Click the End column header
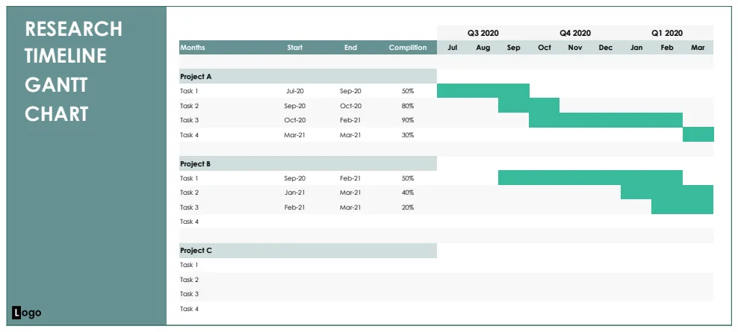738x332 pixels. [x=350, y=48]
